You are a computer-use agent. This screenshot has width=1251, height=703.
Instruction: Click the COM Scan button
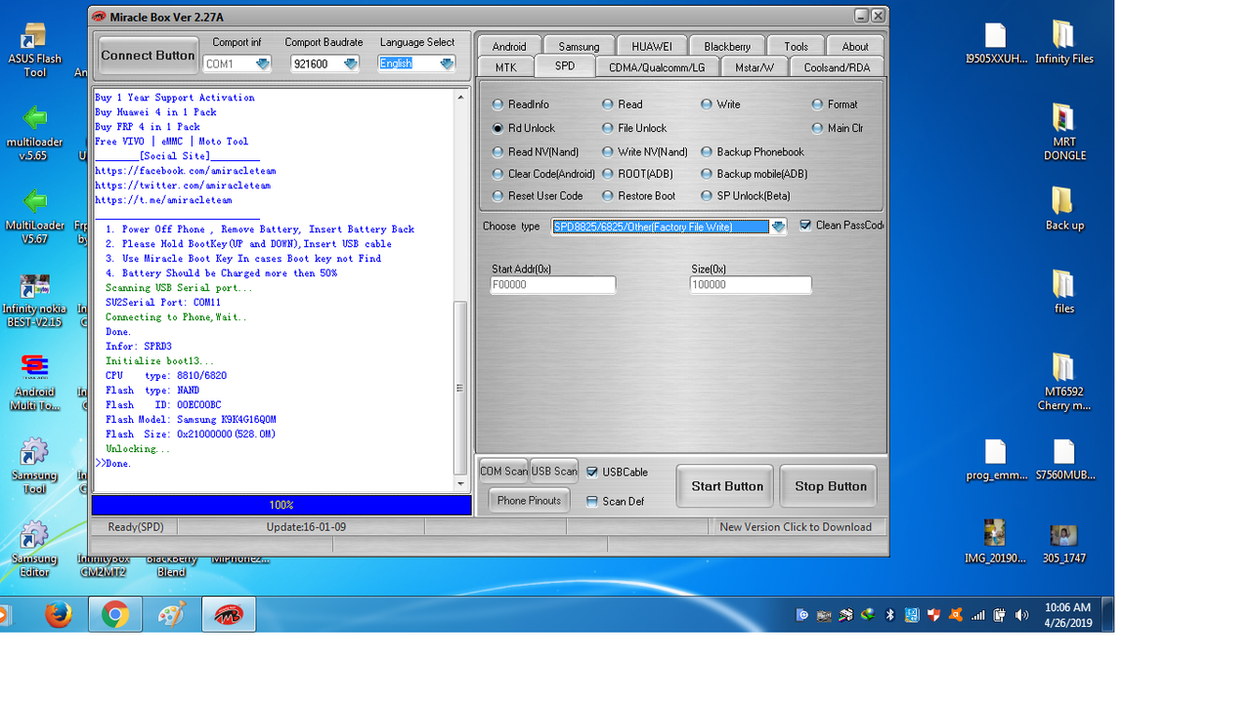tap(503, 472)
